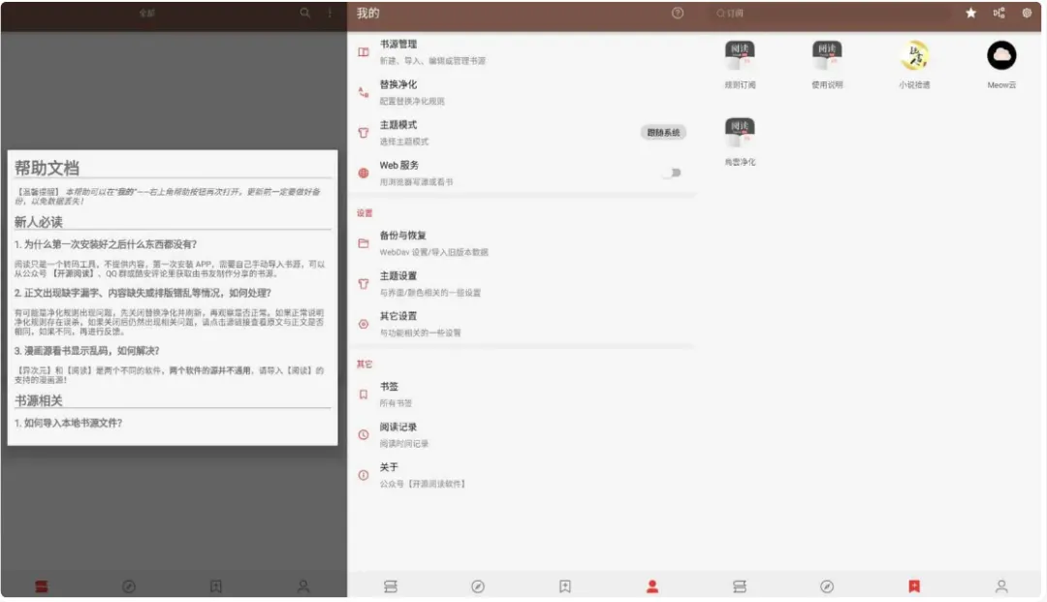
Task: Click subtitle '公众号【开源阅读软件】'
Action: click(423, 484)
